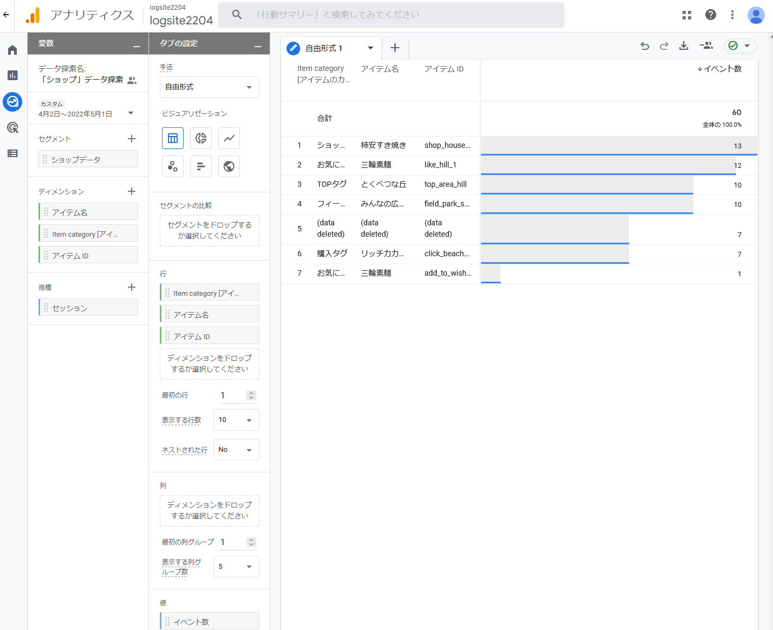Click the like_hill_1 cell

tap(440, 165)
